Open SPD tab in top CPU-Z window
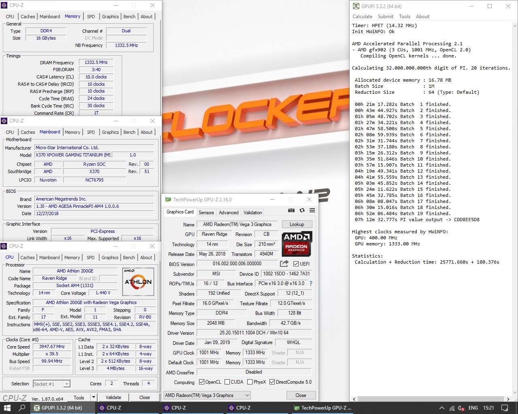The height and width of the screenshot is (414, 518). (91, 17)
